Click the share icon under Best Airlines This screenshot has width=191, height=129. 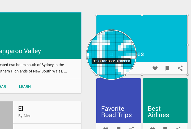[178, 128]
